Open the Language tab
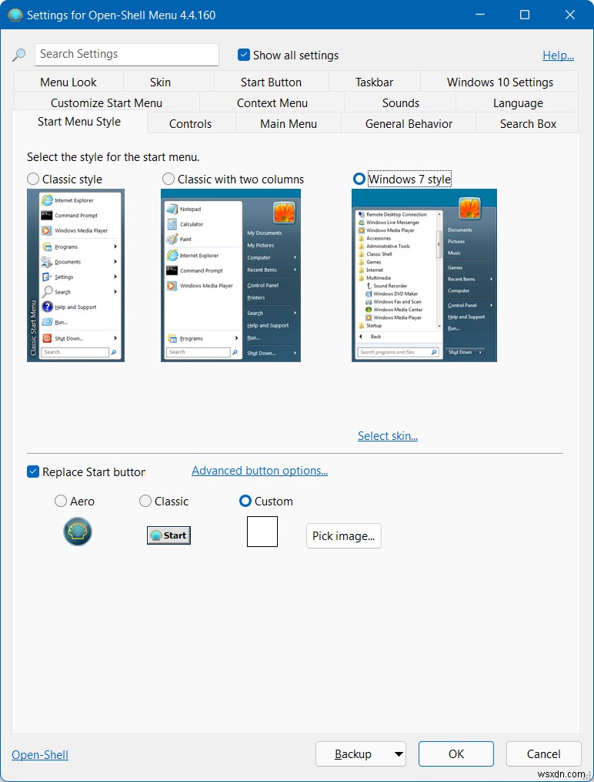 click(518, 103)
